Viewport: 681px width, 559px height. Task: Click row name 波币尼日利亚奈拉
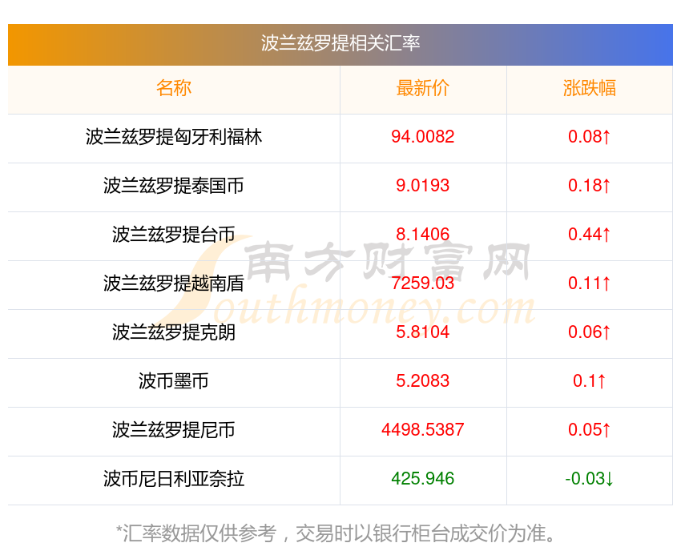point(174,479)
